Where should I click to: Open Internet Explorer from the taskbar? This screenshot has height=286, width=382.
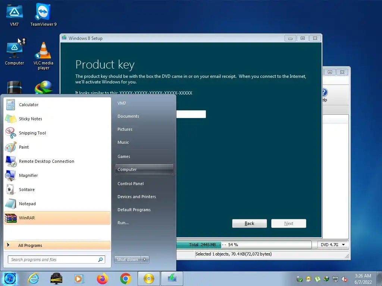(x=33, y=279)
